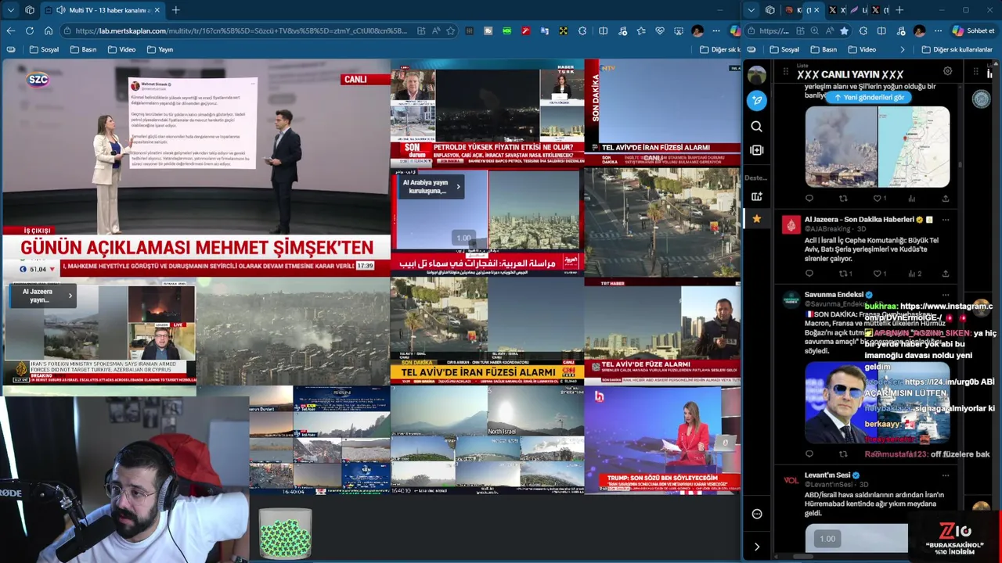Image resolution: width=1002 pixels, height=563 pixels.
Task: Click Yeni gönderileri gör button
Action: tap(869, 97)
